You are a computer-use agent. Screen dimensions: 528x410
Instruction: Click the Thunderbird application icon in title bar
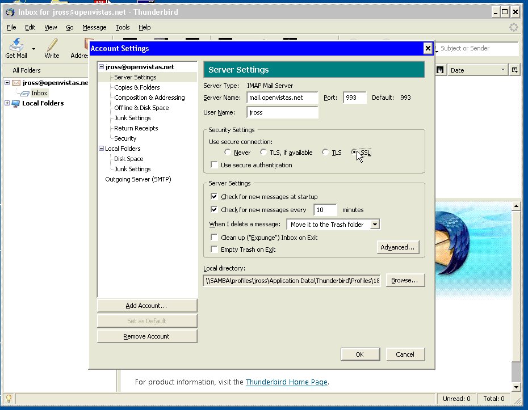coord(10,12)
